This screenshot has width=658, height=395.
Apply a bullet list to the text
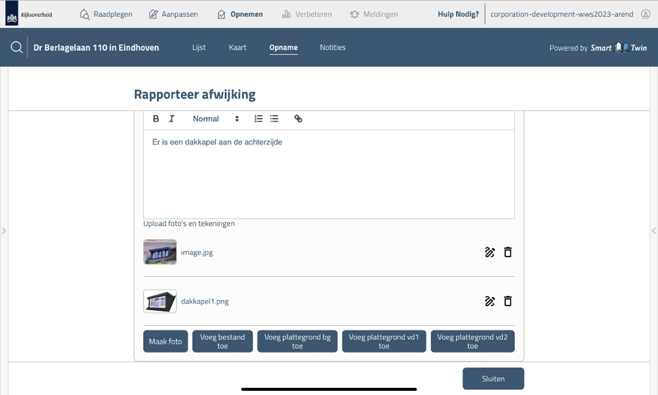pyautogui.click(x=274, y=118)
